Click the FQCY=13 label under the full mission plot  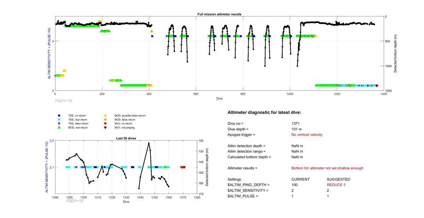point(63,101)
